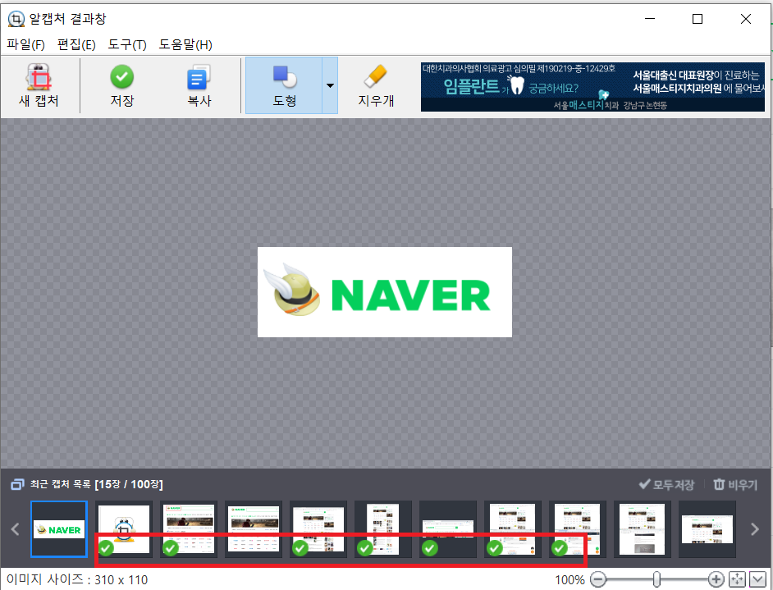Click the dental implant ad banner

click(x=592, y=87)
